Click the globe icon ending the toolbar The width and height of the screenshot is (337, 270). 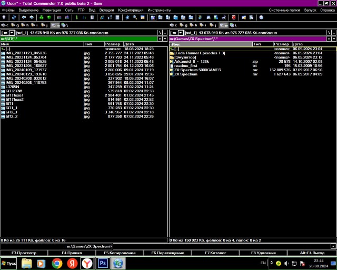pyautogui.click(x=261, y=17)
